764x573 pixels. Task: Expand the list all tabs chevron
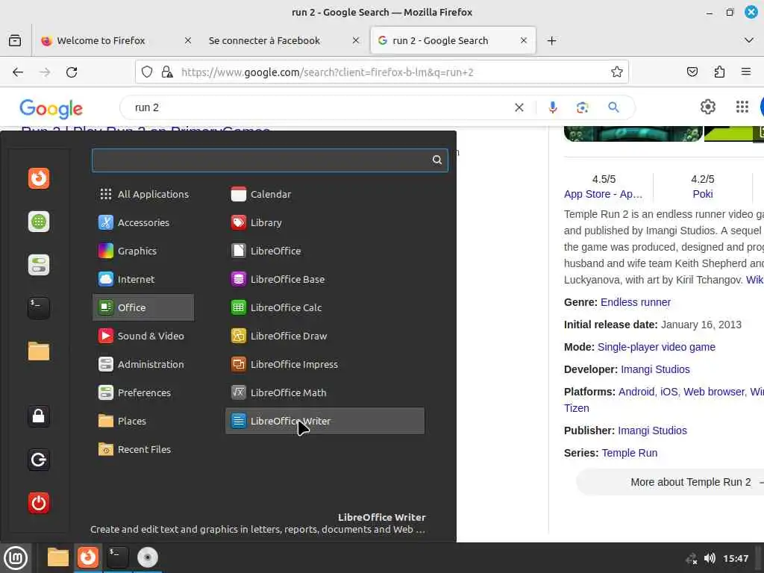tap(749, 40)
